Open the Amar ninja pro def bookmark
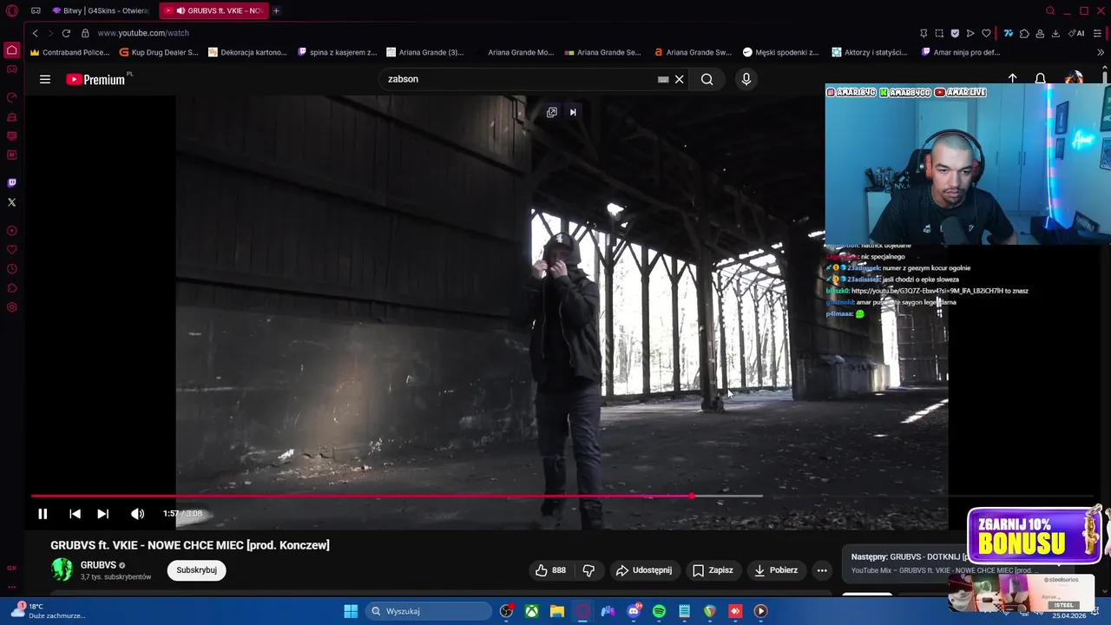This screenshot has width=1111, height=625. (x=960, y=52)
